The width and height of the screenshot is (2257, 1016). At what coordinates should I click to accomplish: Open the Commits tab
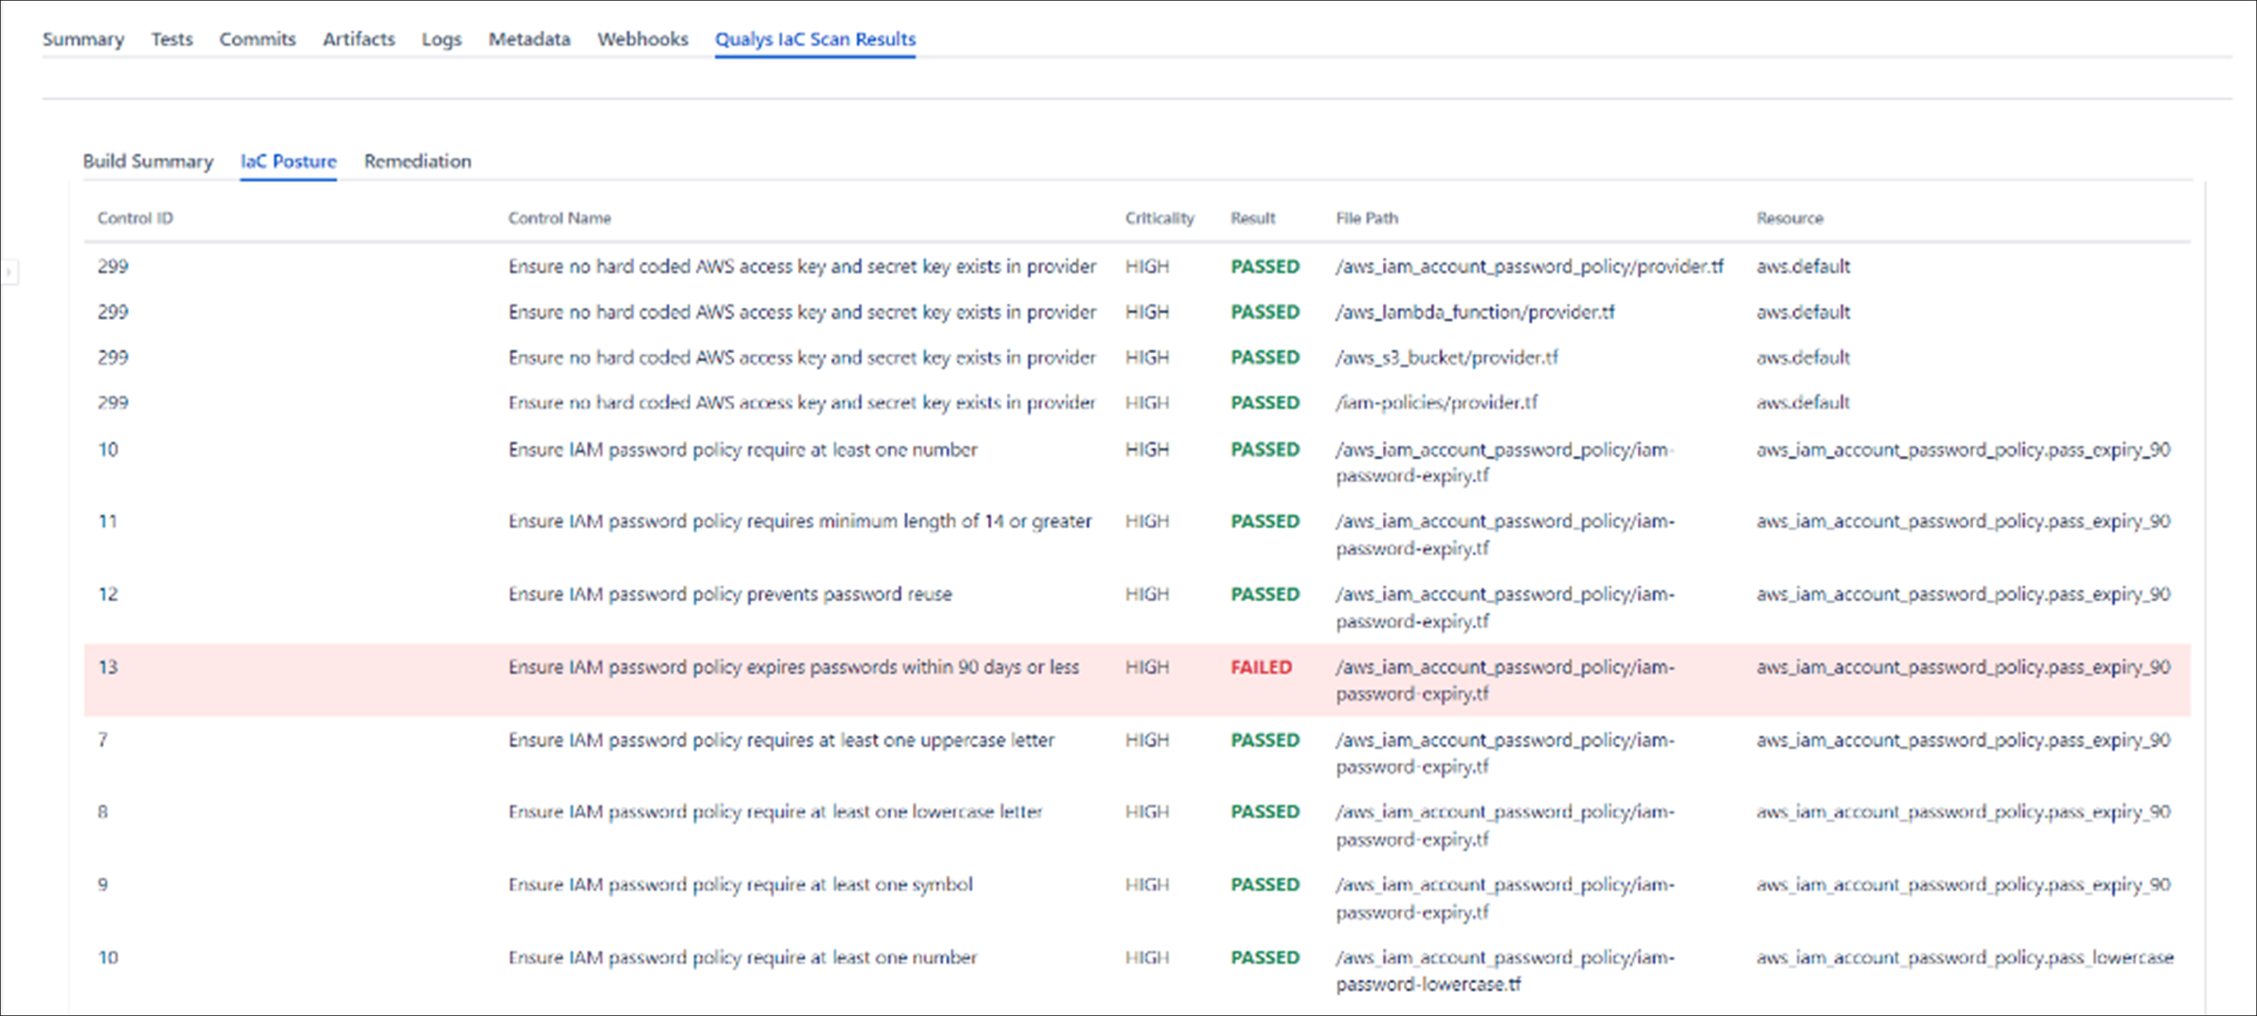[258, 40]
